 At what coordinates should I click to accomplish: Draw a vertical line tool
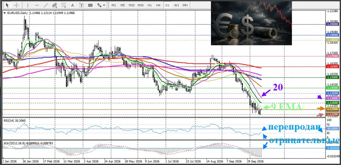[x=28, y=5]
